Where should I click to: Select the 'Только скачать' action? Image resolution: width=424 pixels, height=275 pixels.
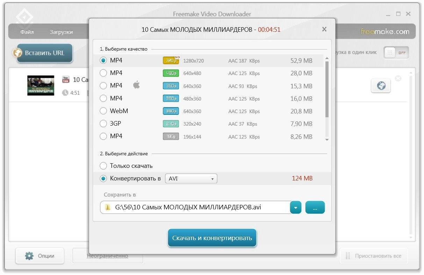[x=103, y=166]
